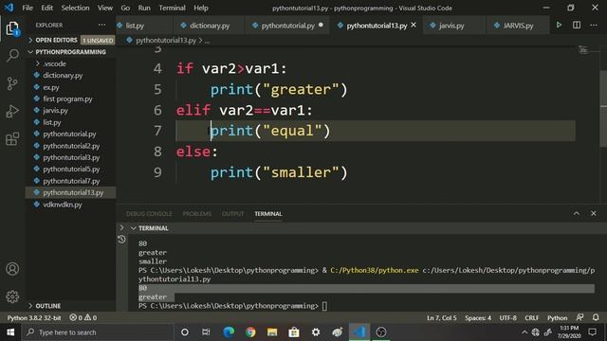This screenshot has height=341, width=607.
Task: Open Microsoft Store from taskbar
Action: tap(294, 332)
